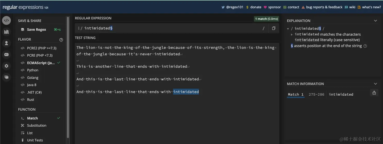Open flavor help question icon
The height and width of the screenshot is (144, 383).
(61, 40)
